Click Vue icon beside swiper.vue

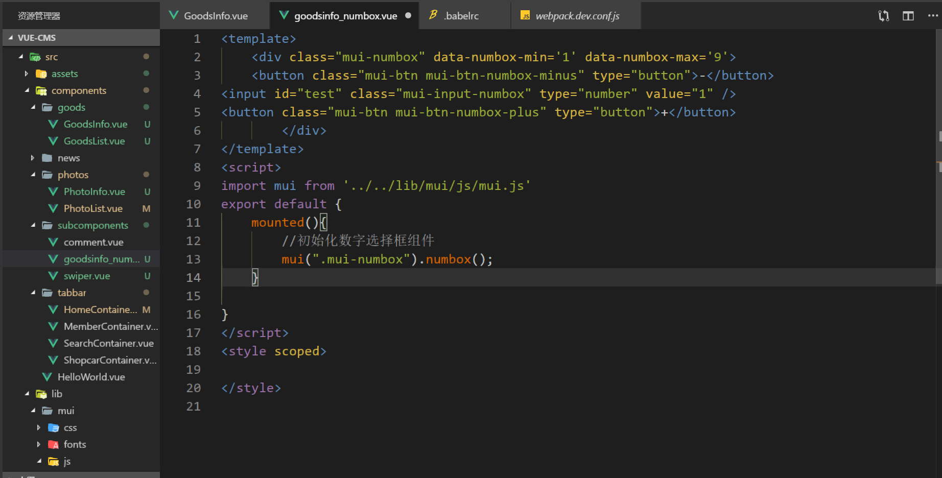(53, 276)
